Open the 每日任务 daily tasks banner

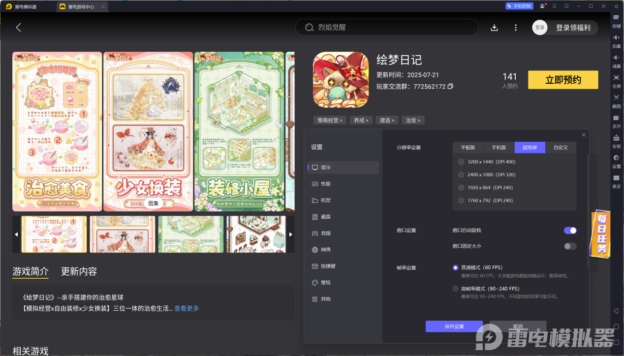[601, 235]
